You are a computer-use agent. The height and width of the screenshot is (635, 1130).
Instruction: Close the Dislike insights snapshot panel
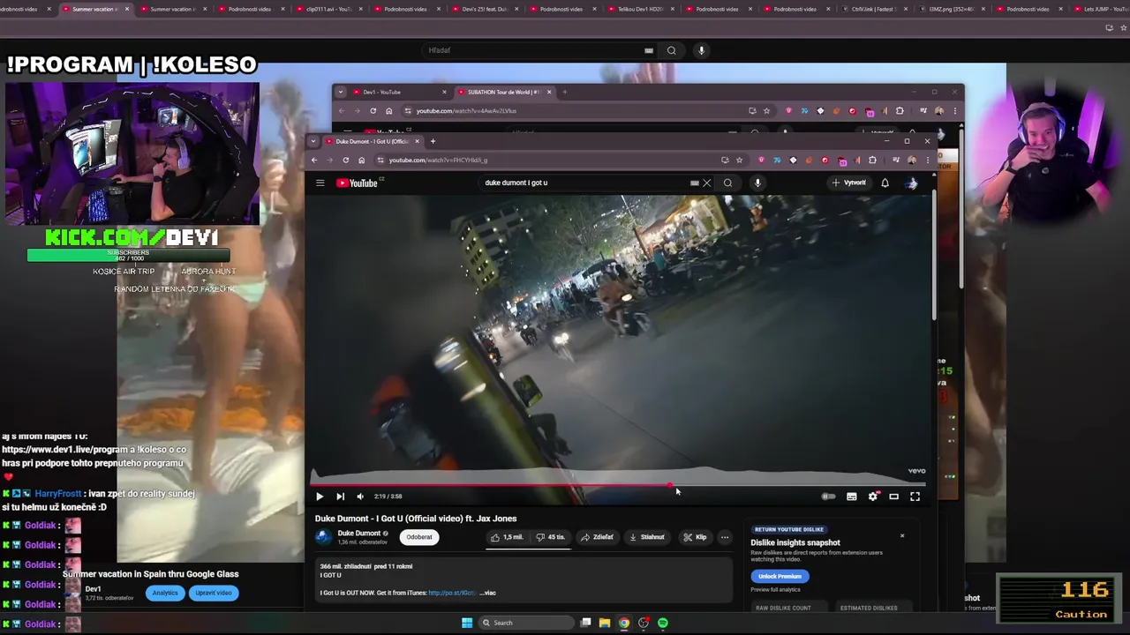[902, 535]
